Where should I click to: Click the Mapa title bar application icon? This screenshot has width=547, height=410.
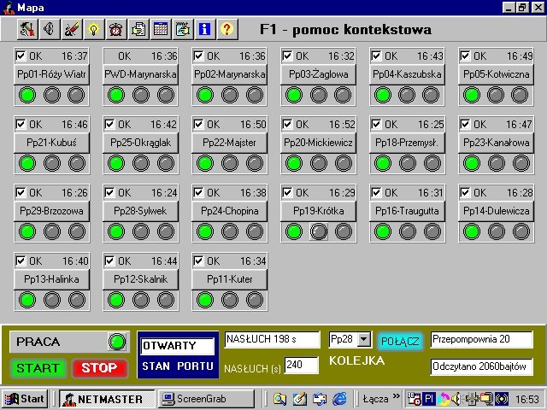point(9,8)
